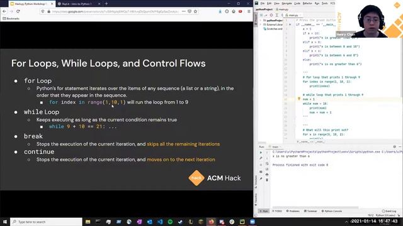Open the Problems tool window
Viewport: 403px width, 226px height.
(x=293, y=211)
